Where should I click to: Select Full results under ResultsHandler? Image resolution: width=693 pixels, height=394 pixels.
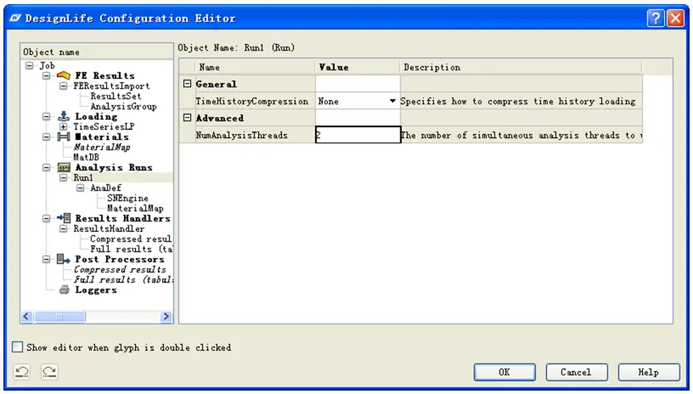[x=131, y=248]
